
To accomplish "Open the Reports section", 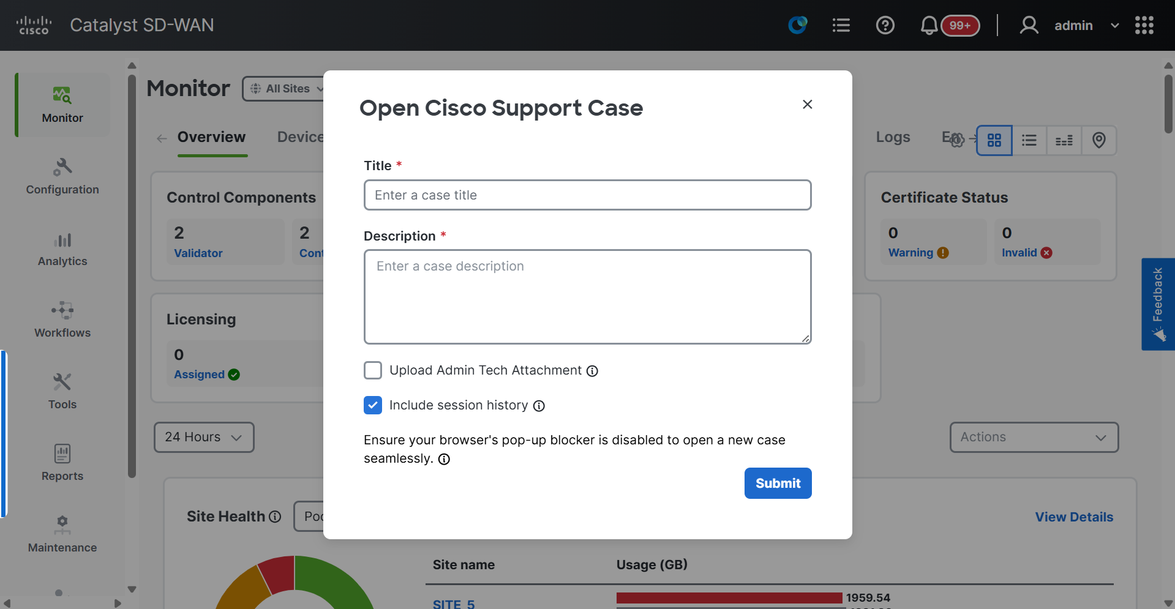I will coord(62,463).
